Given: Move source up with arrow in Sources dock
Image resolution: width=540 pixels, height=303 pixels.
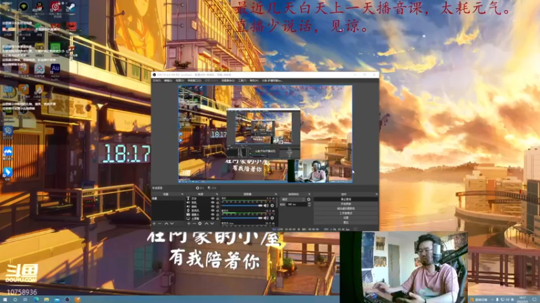Looking at the screenshot, I should click(x=207, y=224).
